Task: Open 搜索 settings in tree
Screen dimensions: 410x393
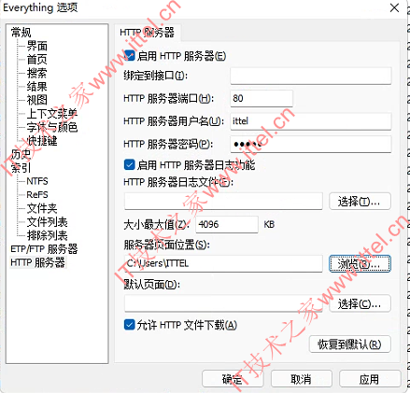Action: coord(37,73)
